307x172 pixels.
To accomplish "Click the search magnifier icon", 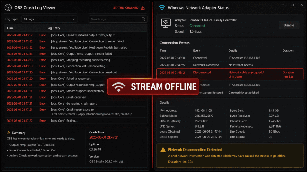I will pyautogui.click(x=143, y=19).
